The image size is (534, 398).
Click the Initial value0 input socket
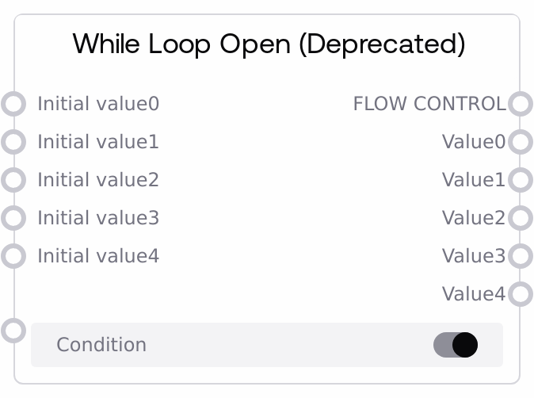pyautogui.click(x=13, y=104)
